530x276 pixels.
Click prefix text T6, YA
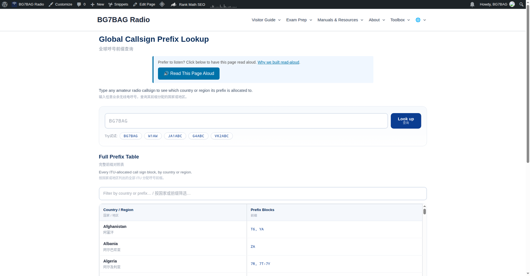[257, 229]
